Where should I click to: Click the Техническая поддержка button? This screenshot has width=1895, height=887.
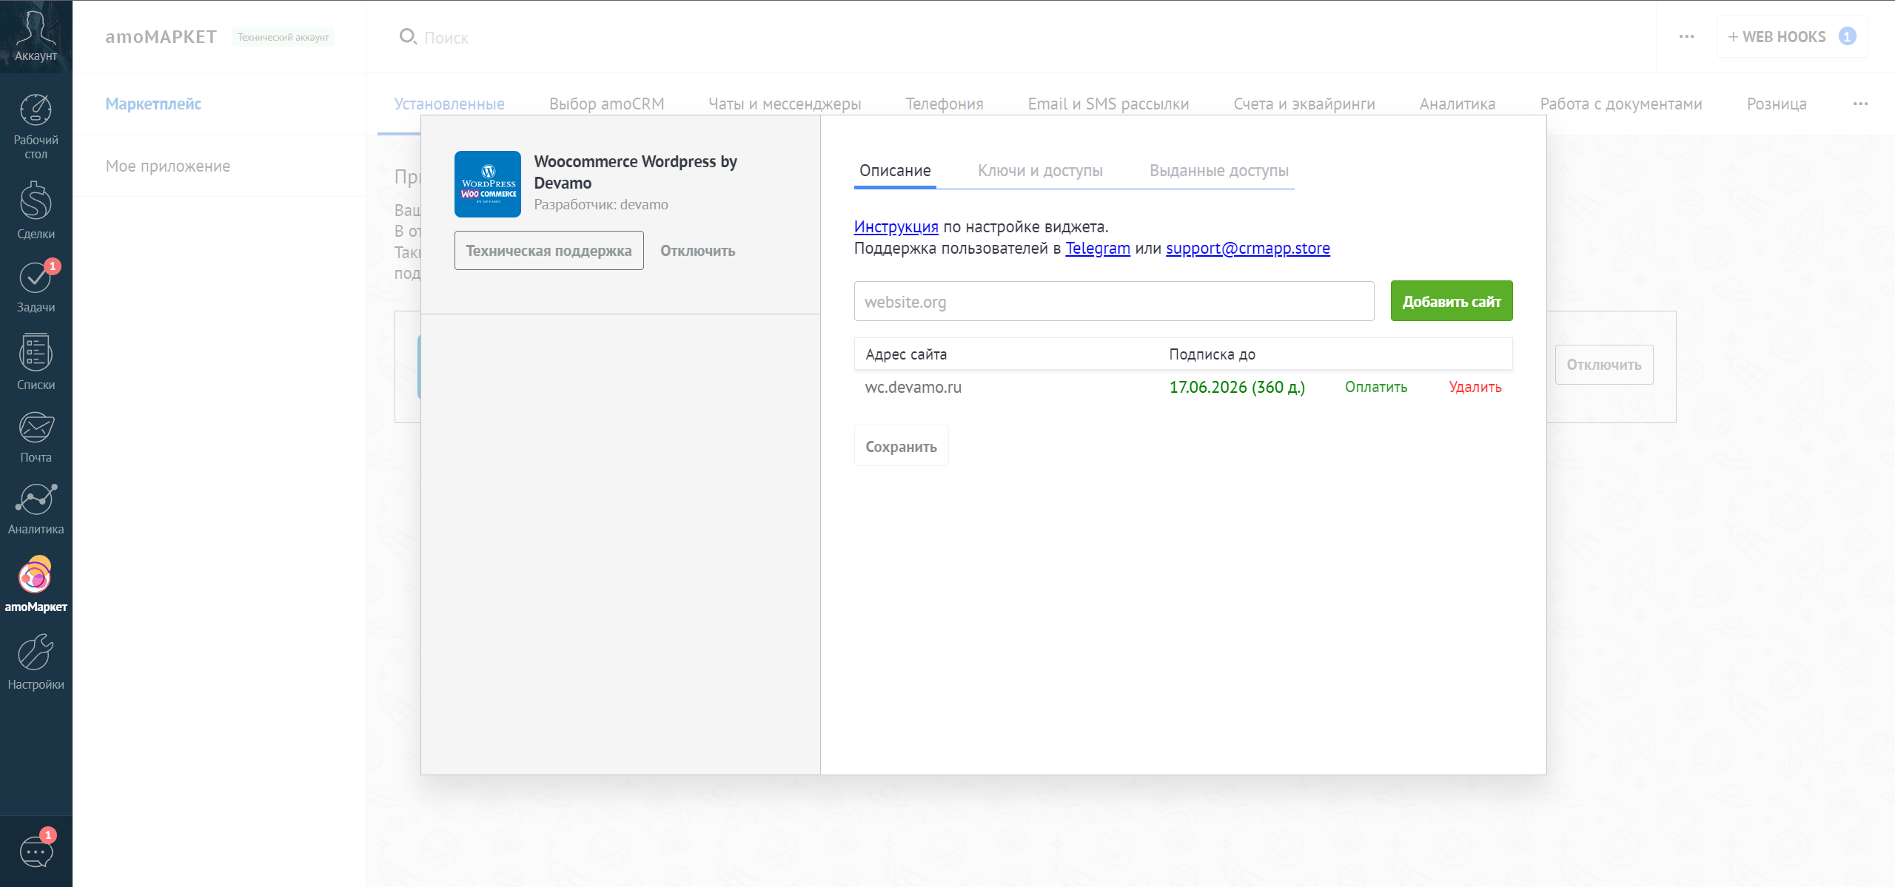click(549, 251)
